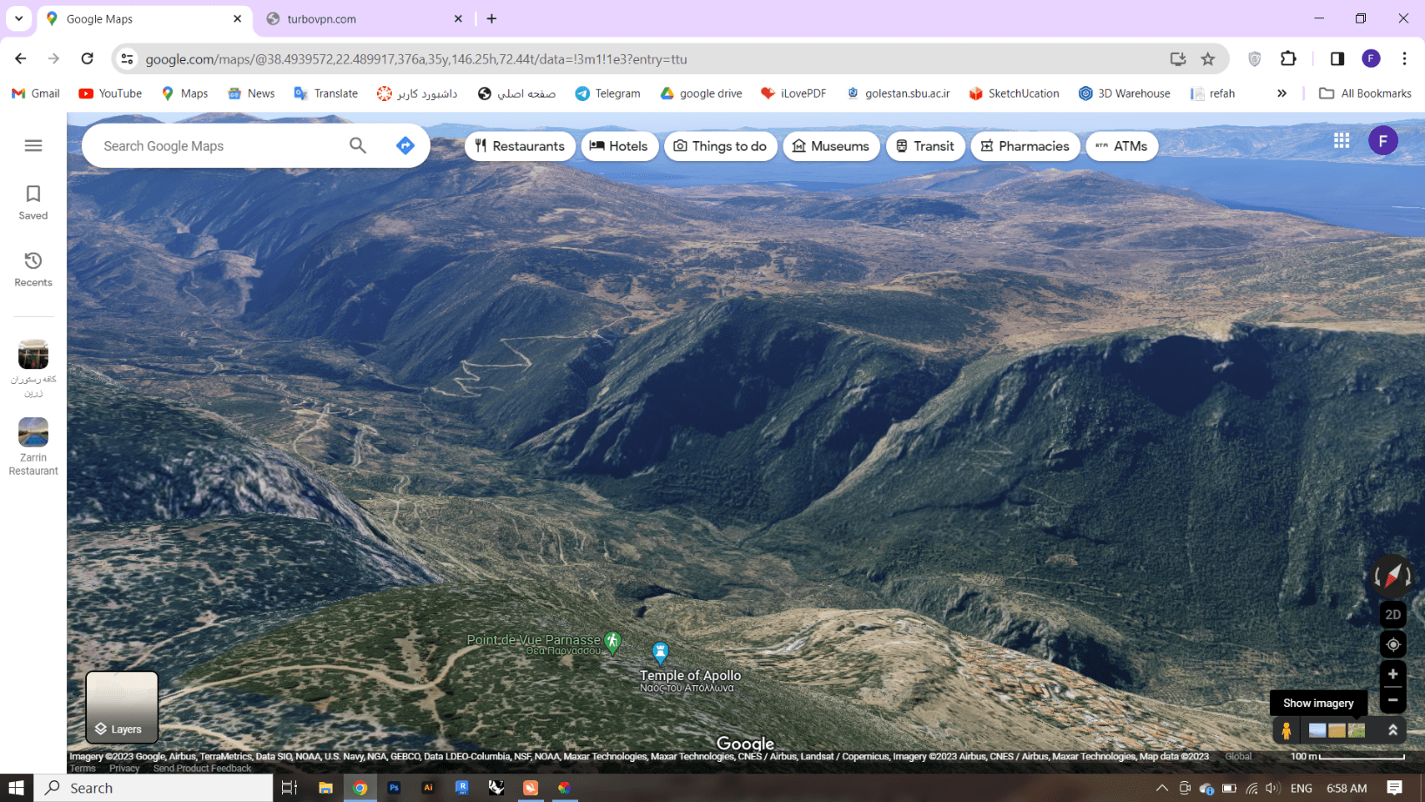Select the Restaurants category chip
Viewport: 1425px width, 802px height.
click(x=520, y=146)
